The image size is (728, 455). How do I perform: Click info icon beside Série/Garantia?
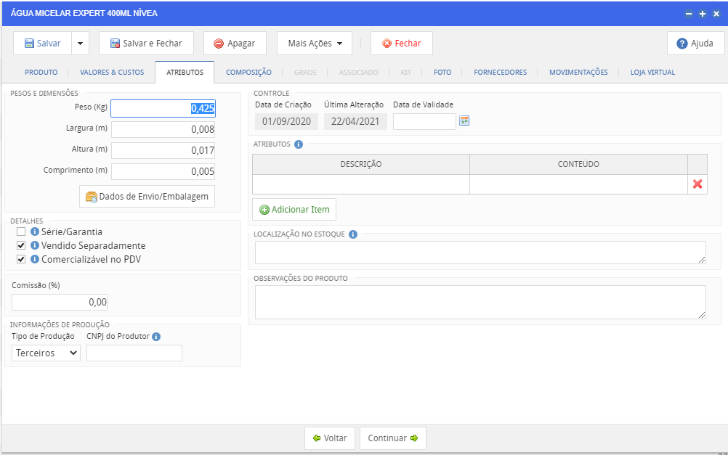click(35, 232)
